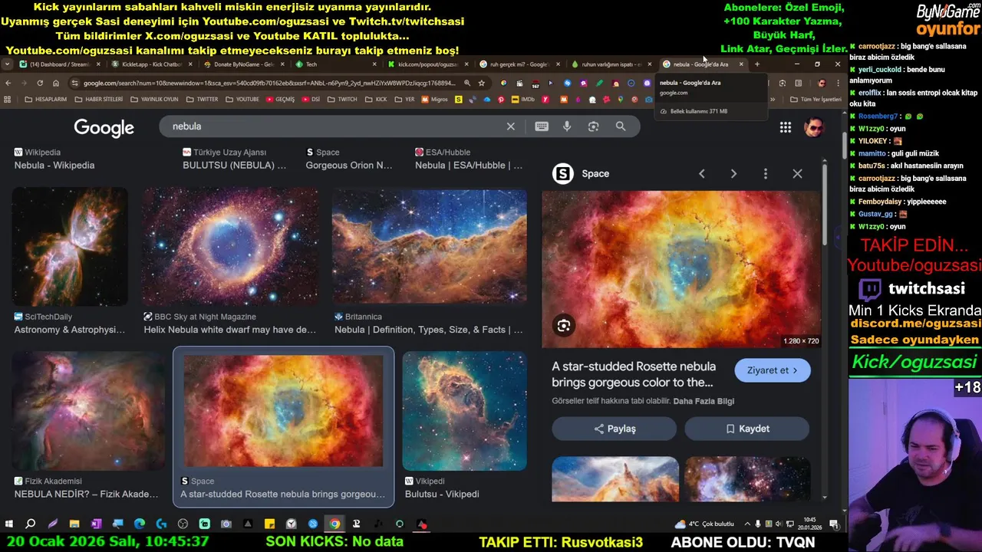982x552 pixels.
Task: Reload the page
Action: pos(40,83)
